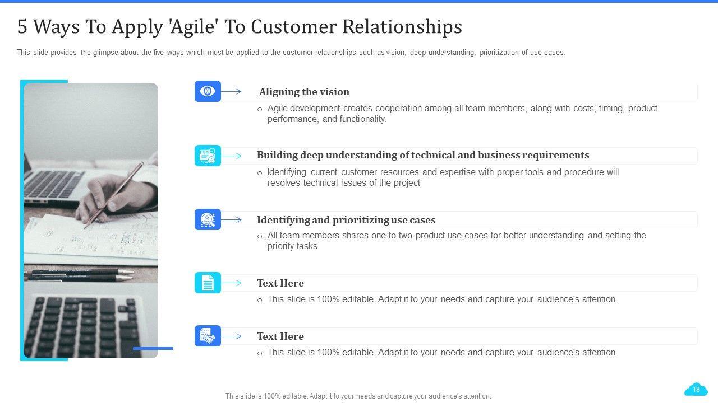Screen dimensions: 718x403
Task: Select the 'Building deep understanding' heading
Action: tap(423, 155)
